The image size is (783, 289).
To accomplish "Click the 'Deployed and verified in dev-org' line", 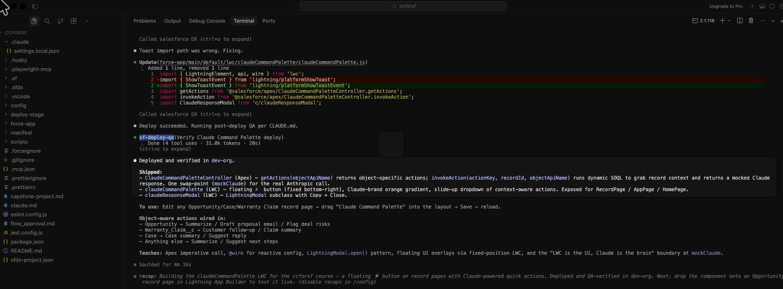I will [x=186, y=161].
